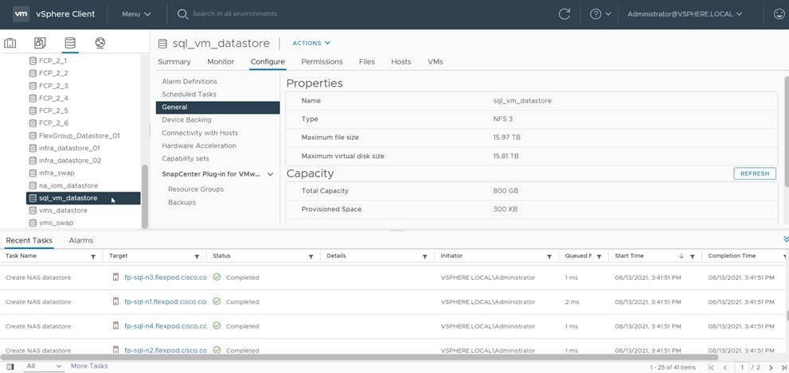789x373 pixels.
Task: Refresh the vSphere Client with the header refresh icon
Action: click(x=564, y=14)
